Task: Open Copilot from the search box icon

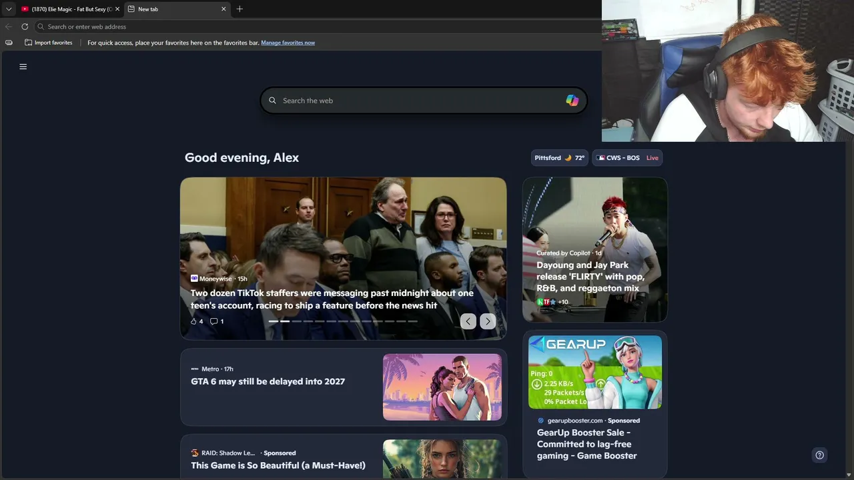Action: click(572, 101)
